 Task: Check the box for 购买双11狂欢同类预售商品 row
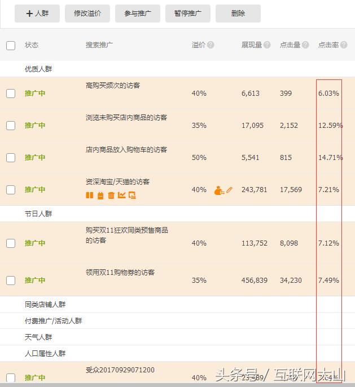(11, 243)
